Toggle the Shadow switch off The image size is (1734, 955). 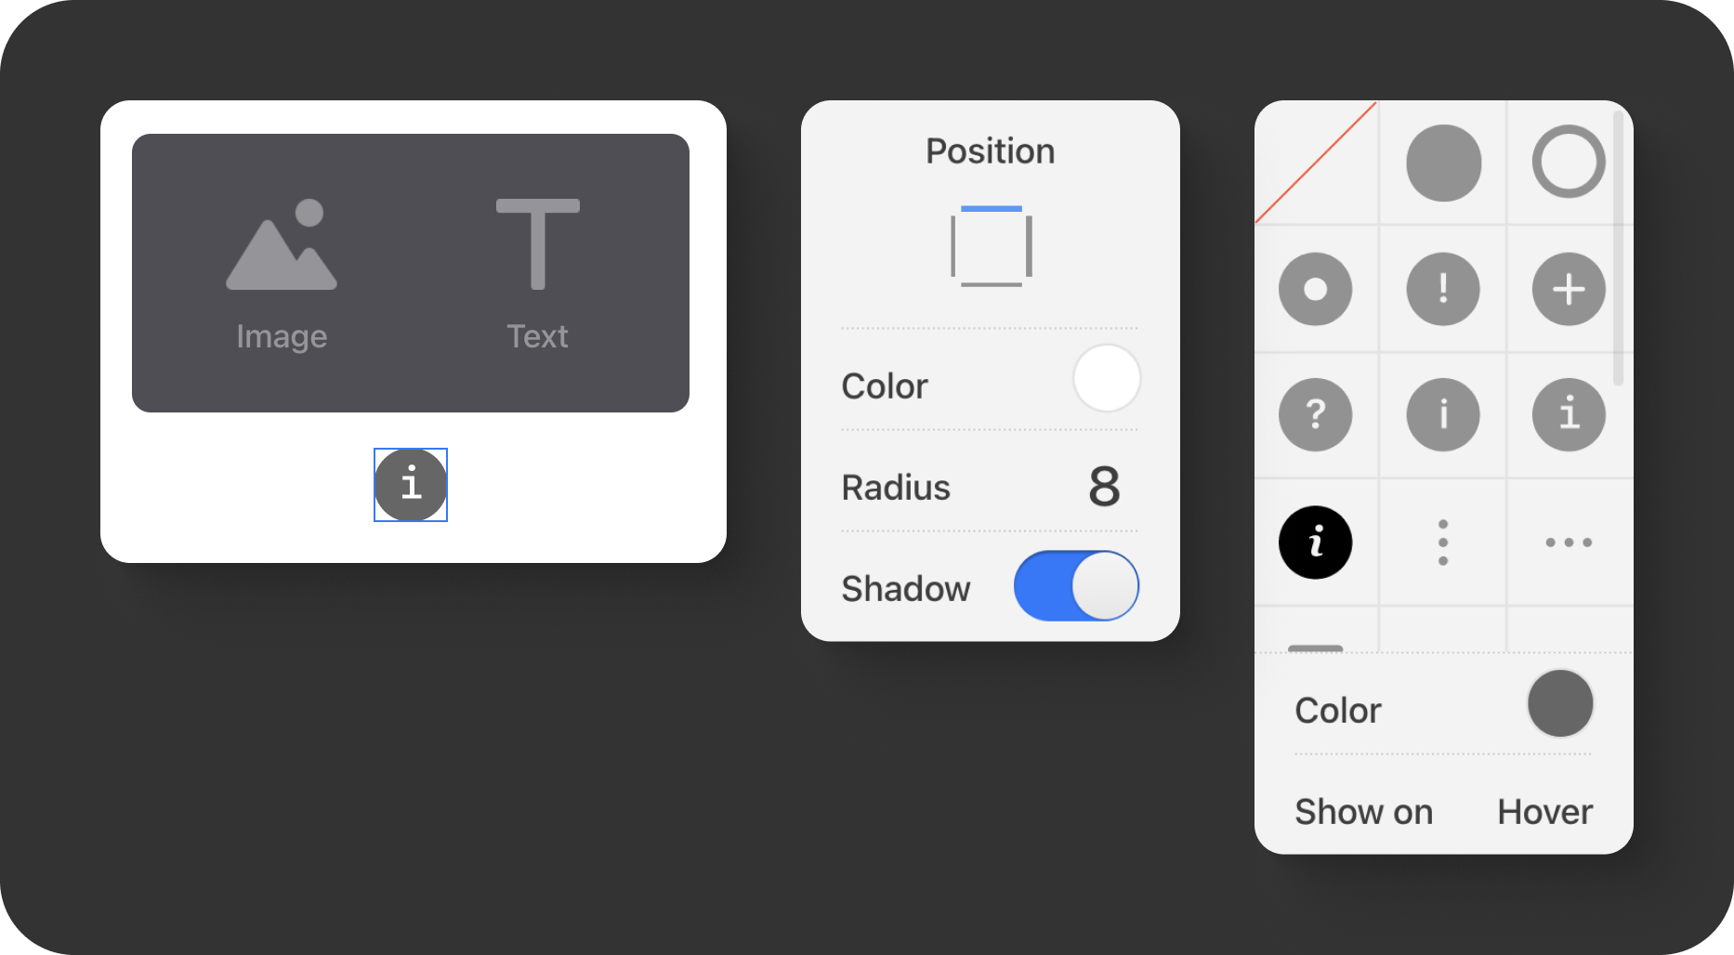click(1076, 586)
